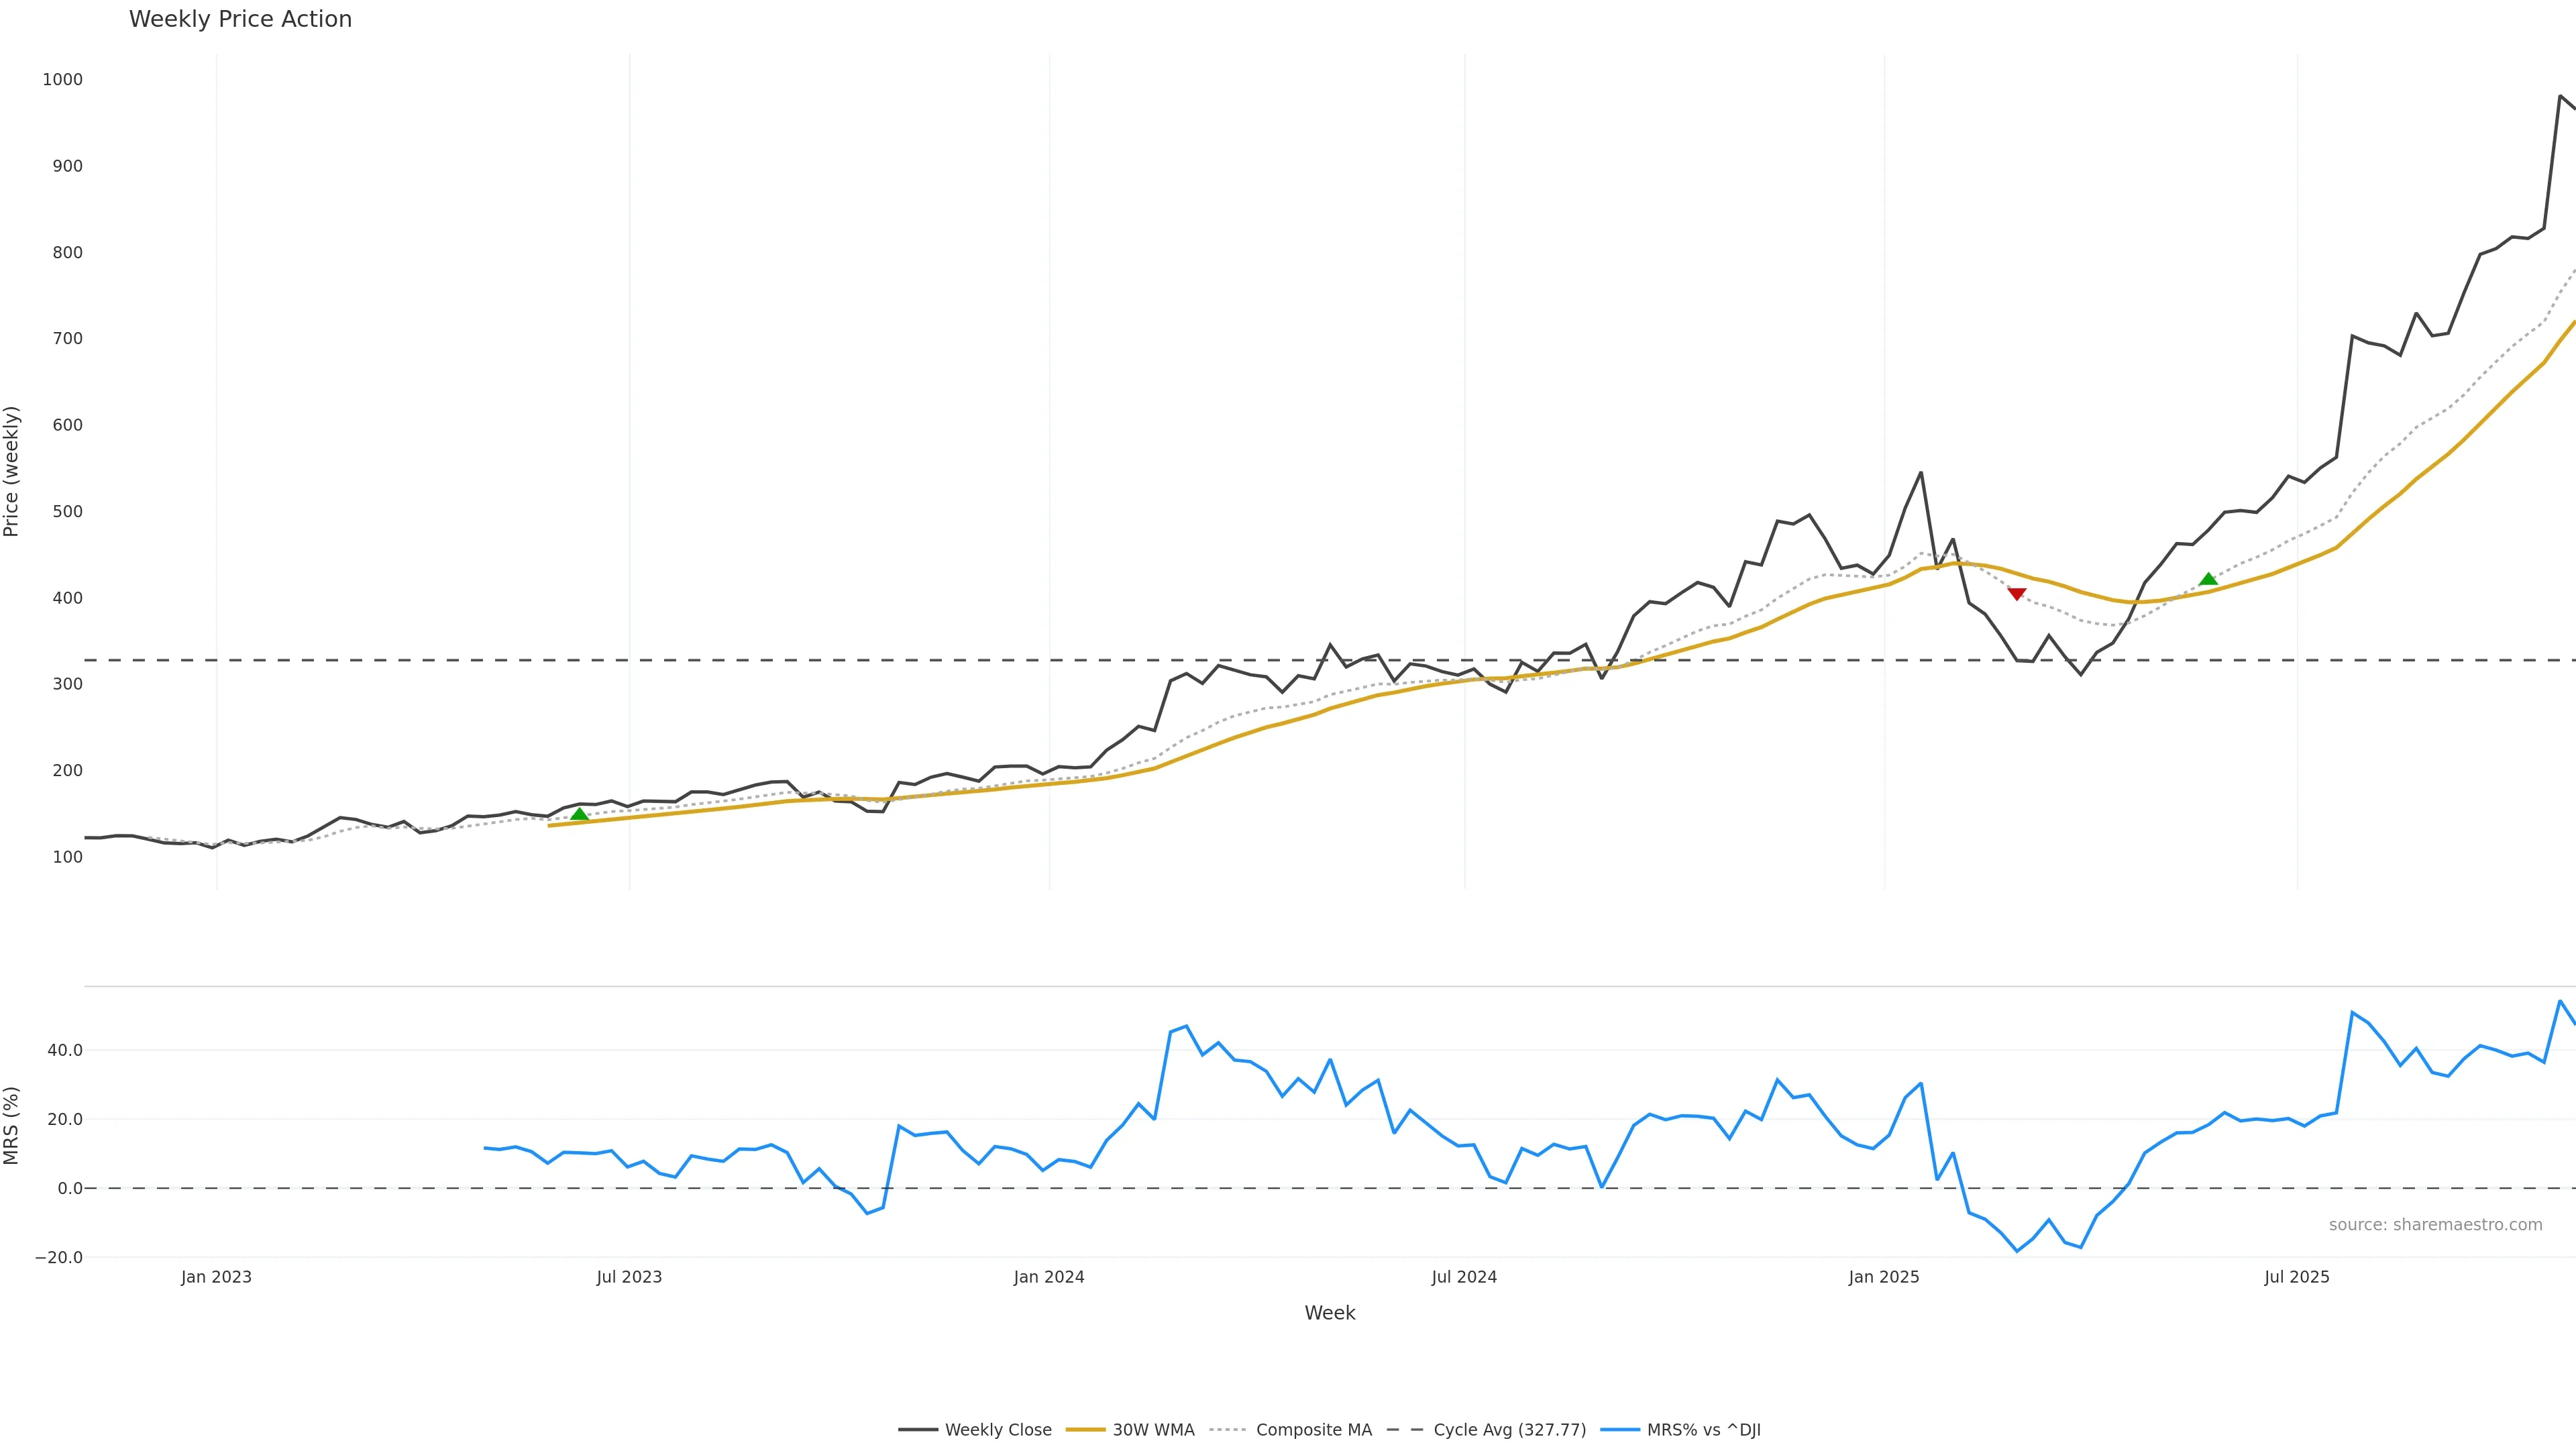
Task: Toggle the Weekly Close legend label
Action: [x=997, y=1430]
